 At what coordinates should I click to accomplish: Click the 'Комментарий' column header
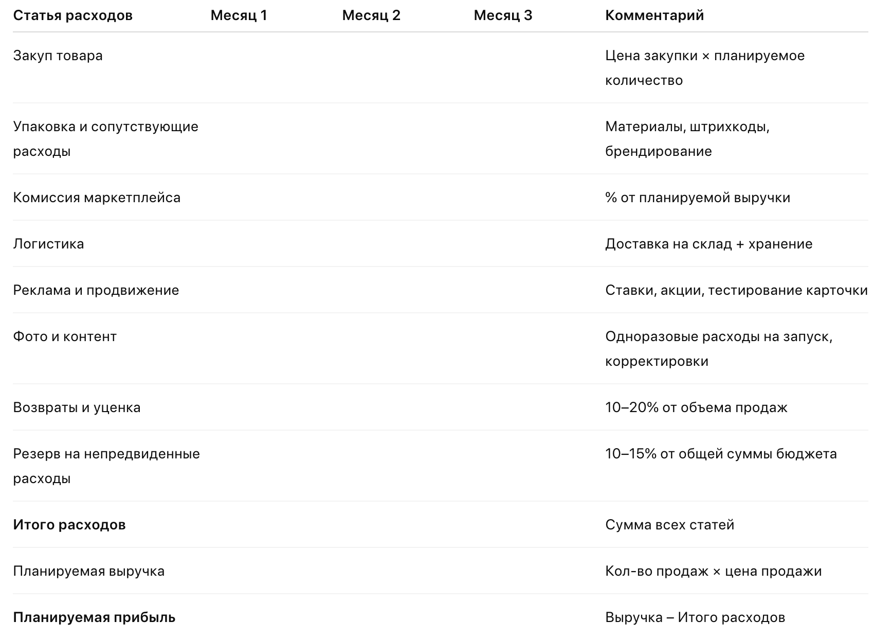click(654, 15)
